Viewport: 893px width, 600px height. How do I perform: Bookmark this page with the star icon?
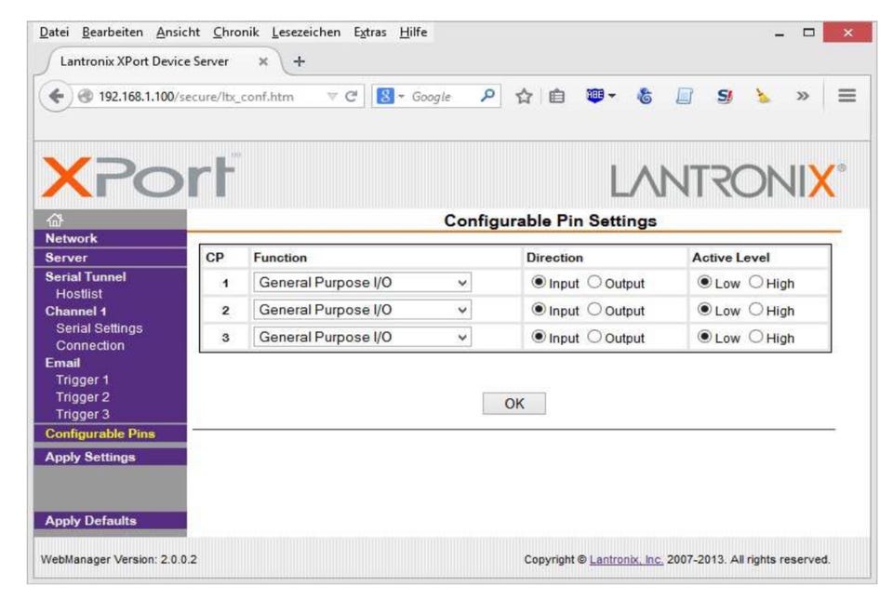pyautogui.click(x=524, y=96)
